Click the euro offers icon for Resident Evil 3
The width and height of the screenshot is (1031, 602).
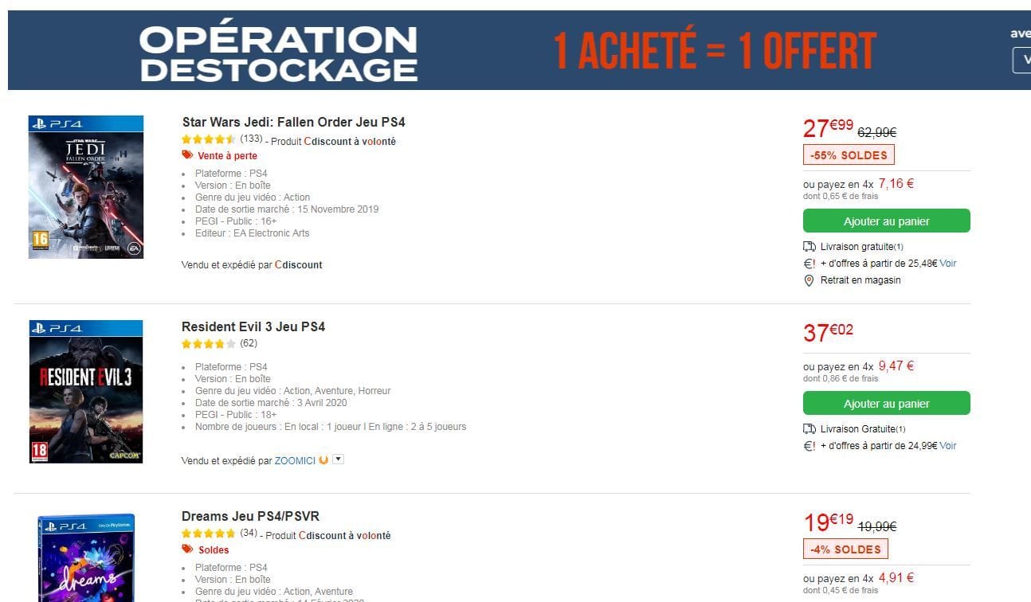click(x=810, y=446)
